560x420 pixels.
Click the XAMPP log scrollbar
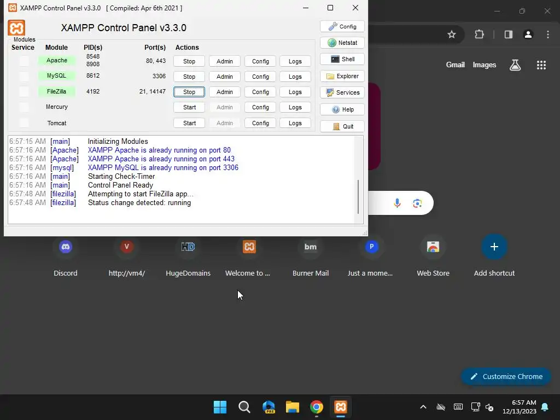click(x=358, y=196)
